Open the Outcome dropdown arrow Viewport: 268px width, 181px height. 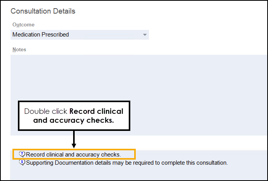click(x=145, y=35)
